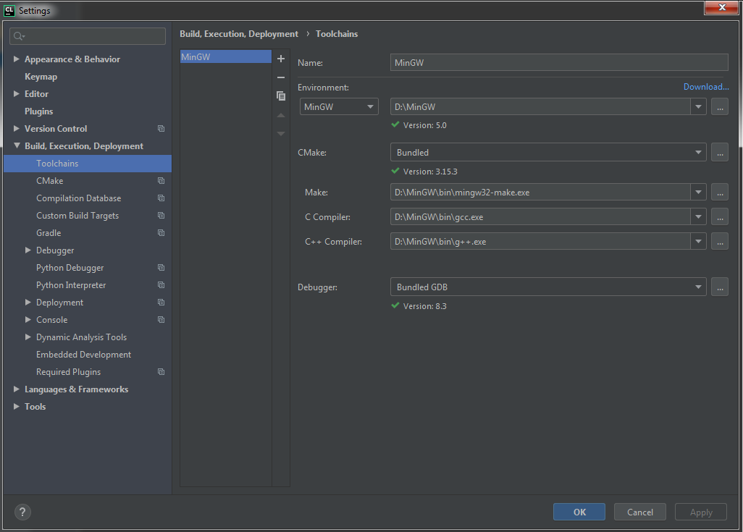Click project-level icon next to Version Control
This screenshot has height=532, width=743.
point(161,128)
